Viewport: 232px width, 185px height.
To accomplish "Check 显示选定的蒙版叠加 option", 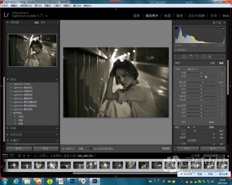I will pos(91,149).
